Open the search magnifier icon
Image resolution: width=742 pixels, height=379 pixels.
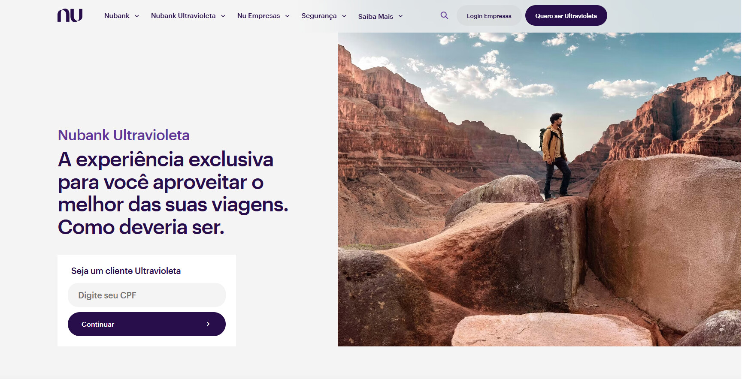coord(444,15)
